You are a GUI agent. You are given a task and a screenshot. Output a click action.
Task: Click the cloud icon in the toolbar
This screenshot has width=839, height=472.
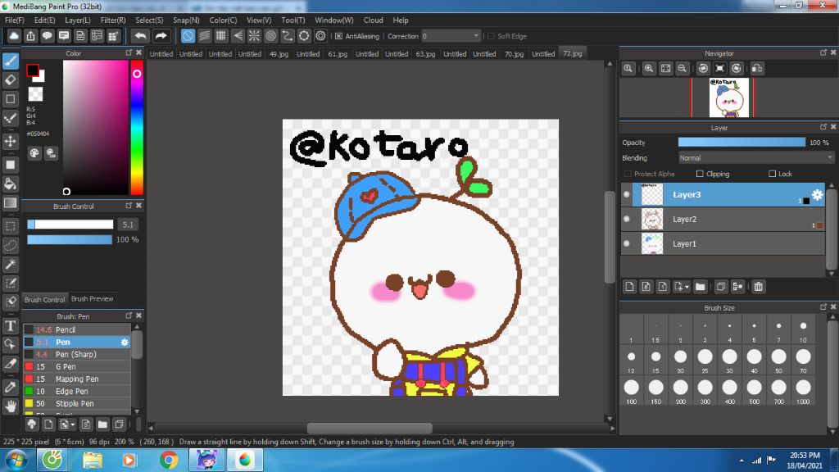14,36
